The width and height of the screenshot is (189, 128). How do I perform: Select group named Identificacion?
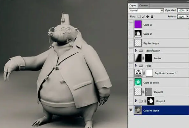[153, 51]
